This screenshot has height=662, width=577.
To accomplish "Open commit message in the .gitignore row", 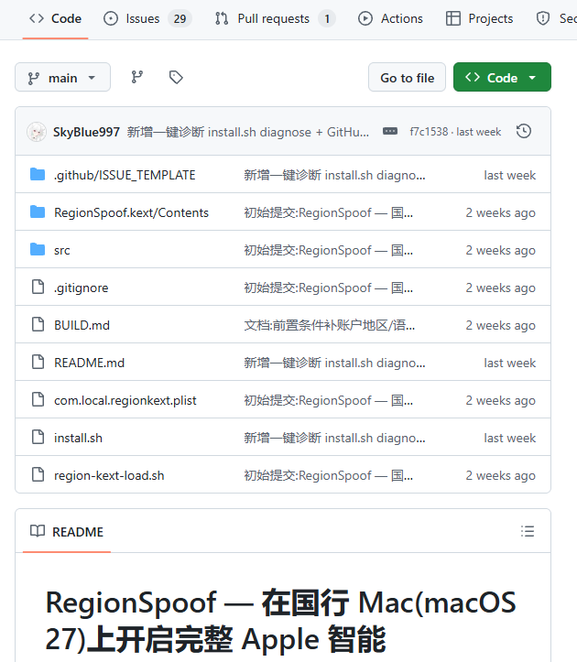I will coord(328,288).
